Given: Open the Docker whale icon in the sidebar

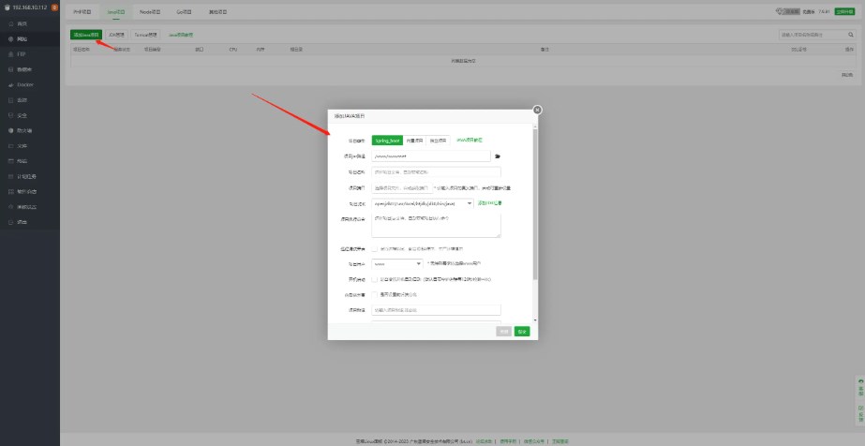Looking at the screenshot, I should [11, 85].
